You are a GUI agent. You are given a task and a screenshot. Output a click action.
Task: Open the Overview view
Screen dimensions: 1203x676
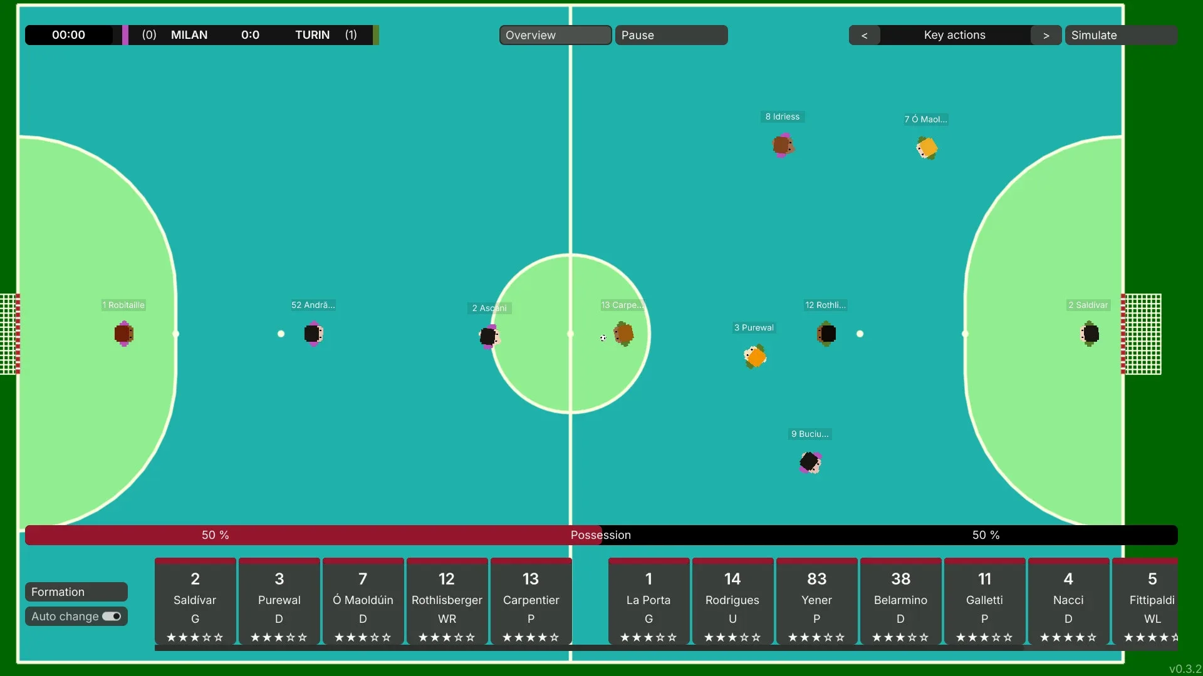pos(555,35)
